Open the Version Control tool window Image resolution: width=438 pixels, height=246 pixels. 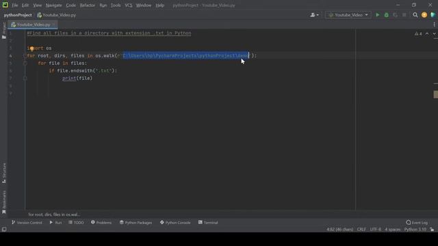[x=27, y=223]
